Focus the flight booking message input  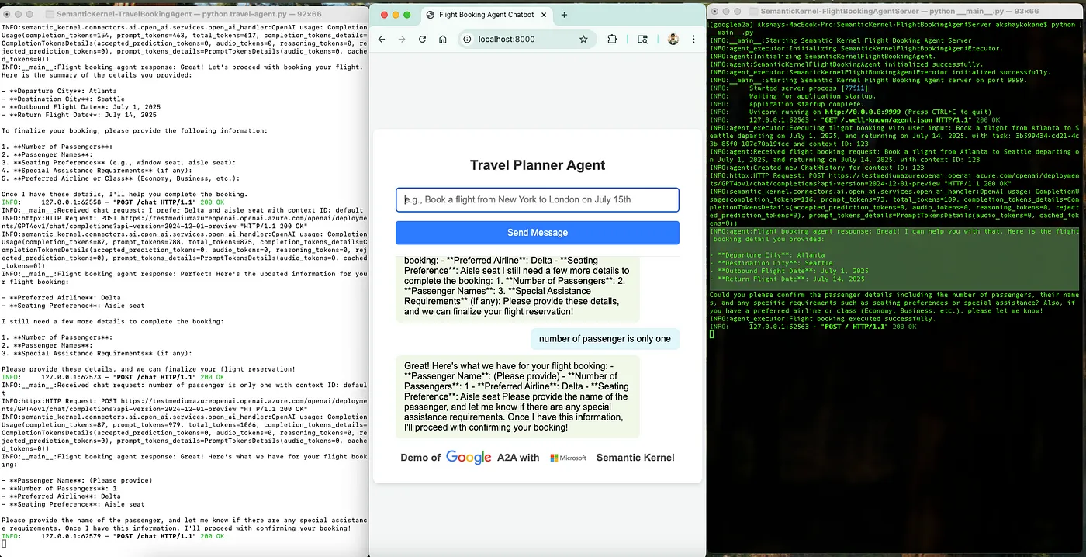[537, 199]
